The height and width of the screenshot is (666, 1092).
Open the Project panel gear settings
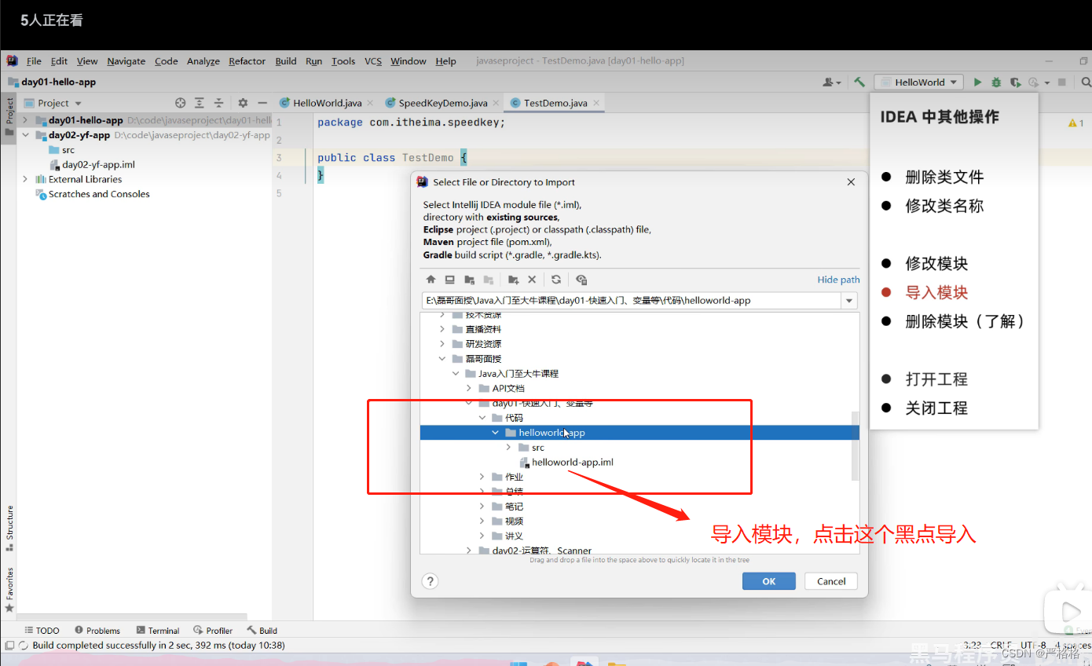click(243, 103)
